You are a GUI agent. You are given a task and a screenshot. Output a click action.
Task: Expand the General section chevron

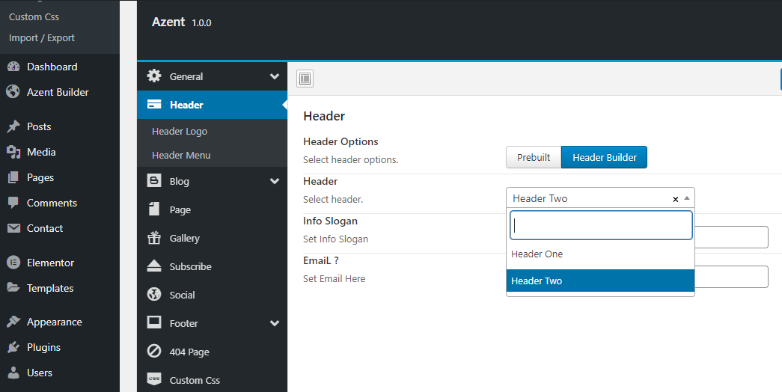click(x=275, y=76)
